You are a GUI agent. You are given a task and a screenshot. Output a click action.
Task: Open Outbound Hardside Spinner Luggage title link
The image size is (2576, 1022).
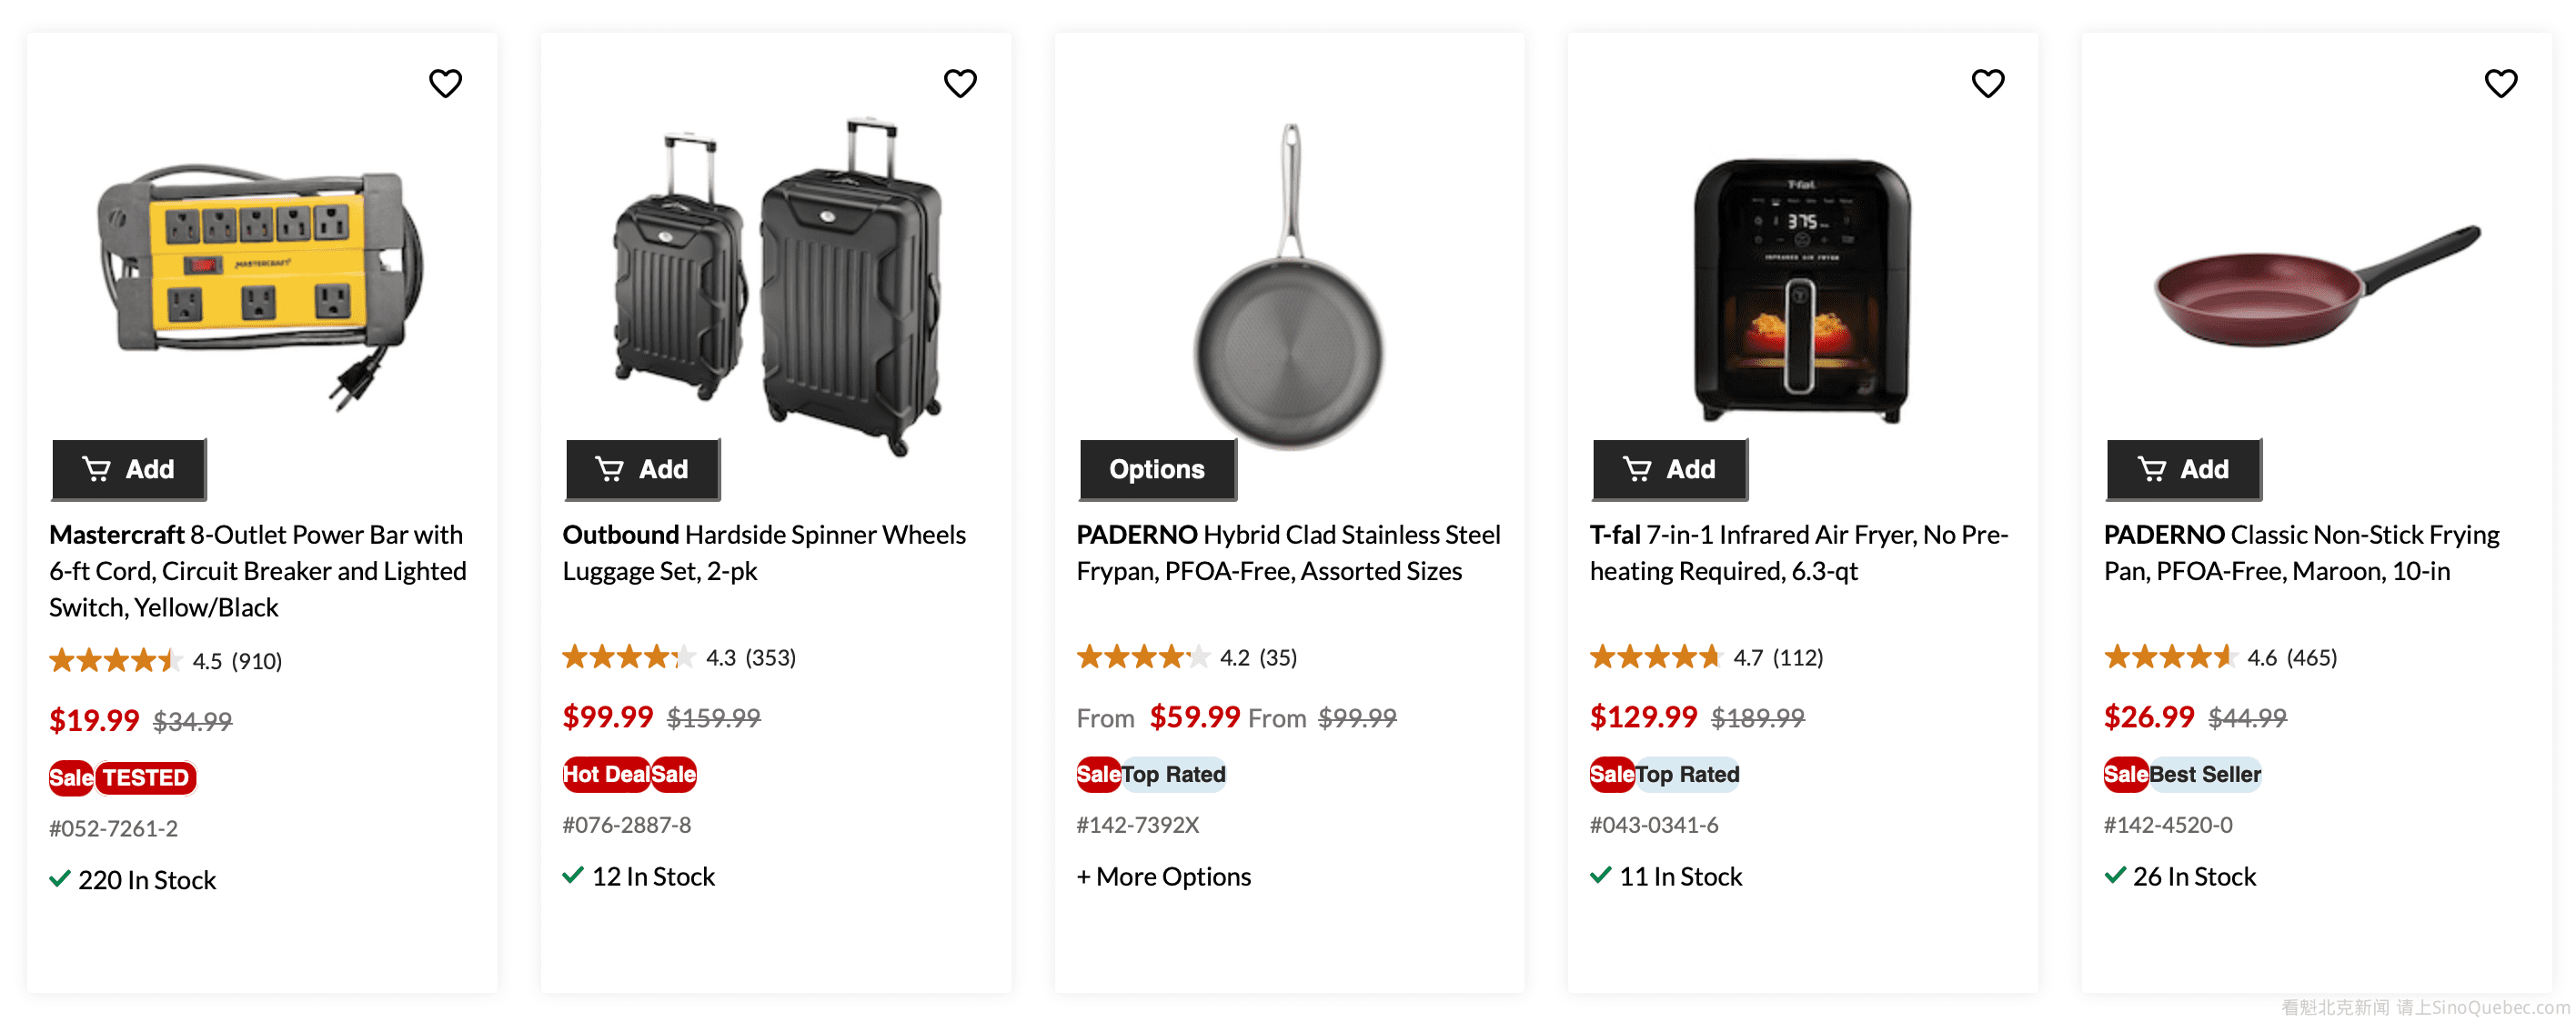coord(763,552)
